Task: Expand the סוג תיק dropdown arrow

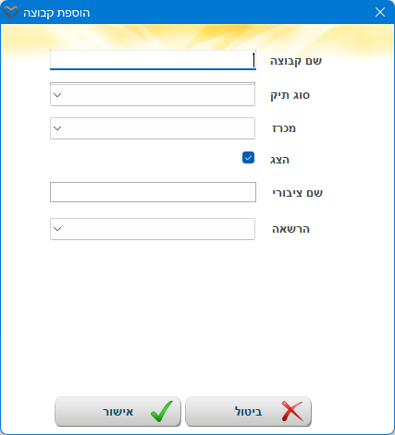Action: tap(57, 95)
